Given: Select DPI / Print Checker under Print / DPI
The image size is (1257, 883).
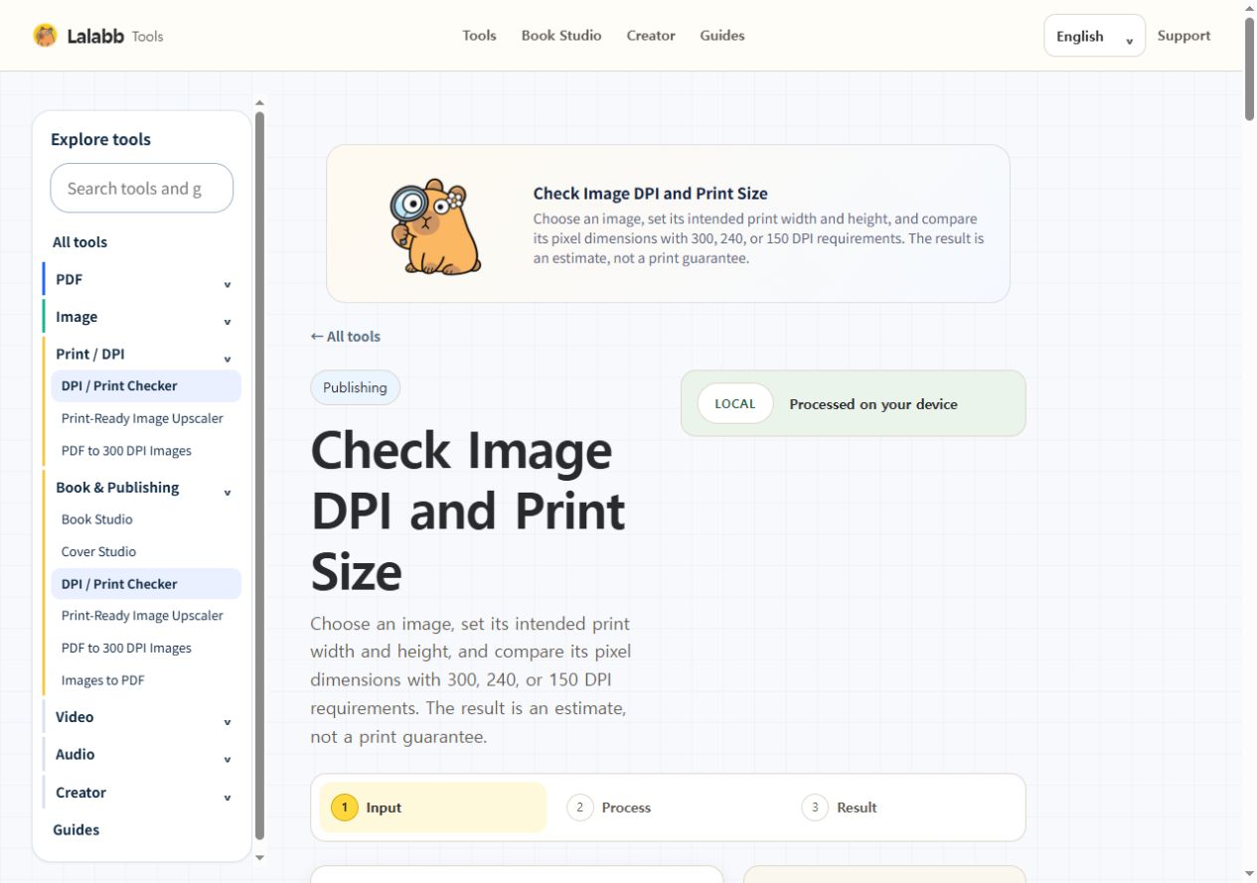Looking at the screenshot, I should click(x=146, y=386).
